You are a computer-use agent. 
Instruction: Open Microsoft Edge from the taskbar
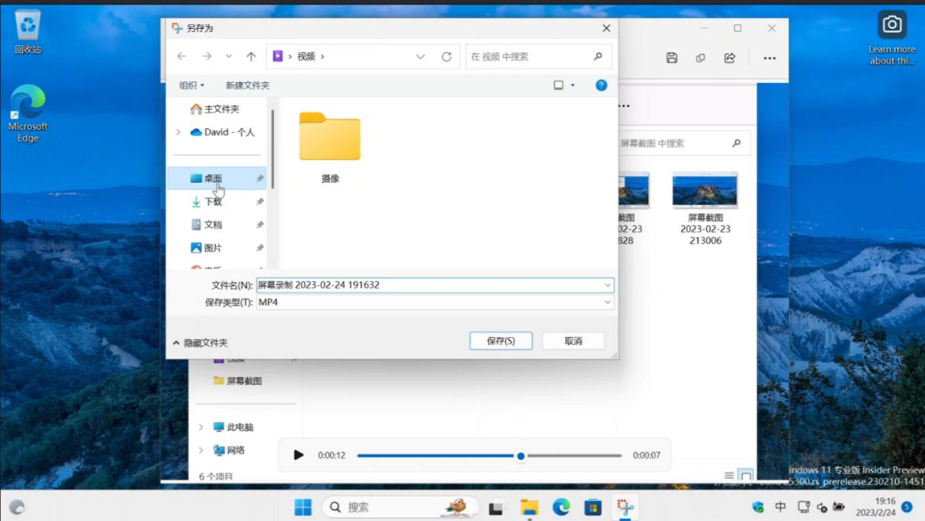pos(560,507)
